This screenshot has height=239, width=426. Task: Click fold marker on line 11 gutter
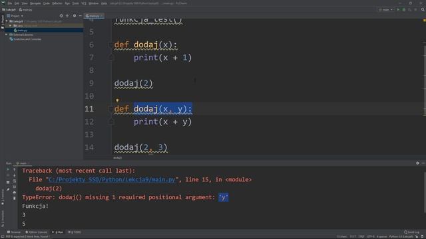110,109
